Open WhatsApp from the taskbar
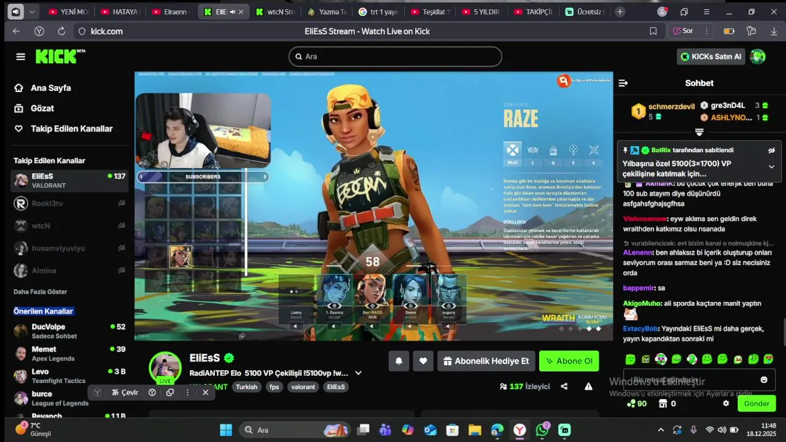This screenshot has height=442, width=786. [542, 430]
